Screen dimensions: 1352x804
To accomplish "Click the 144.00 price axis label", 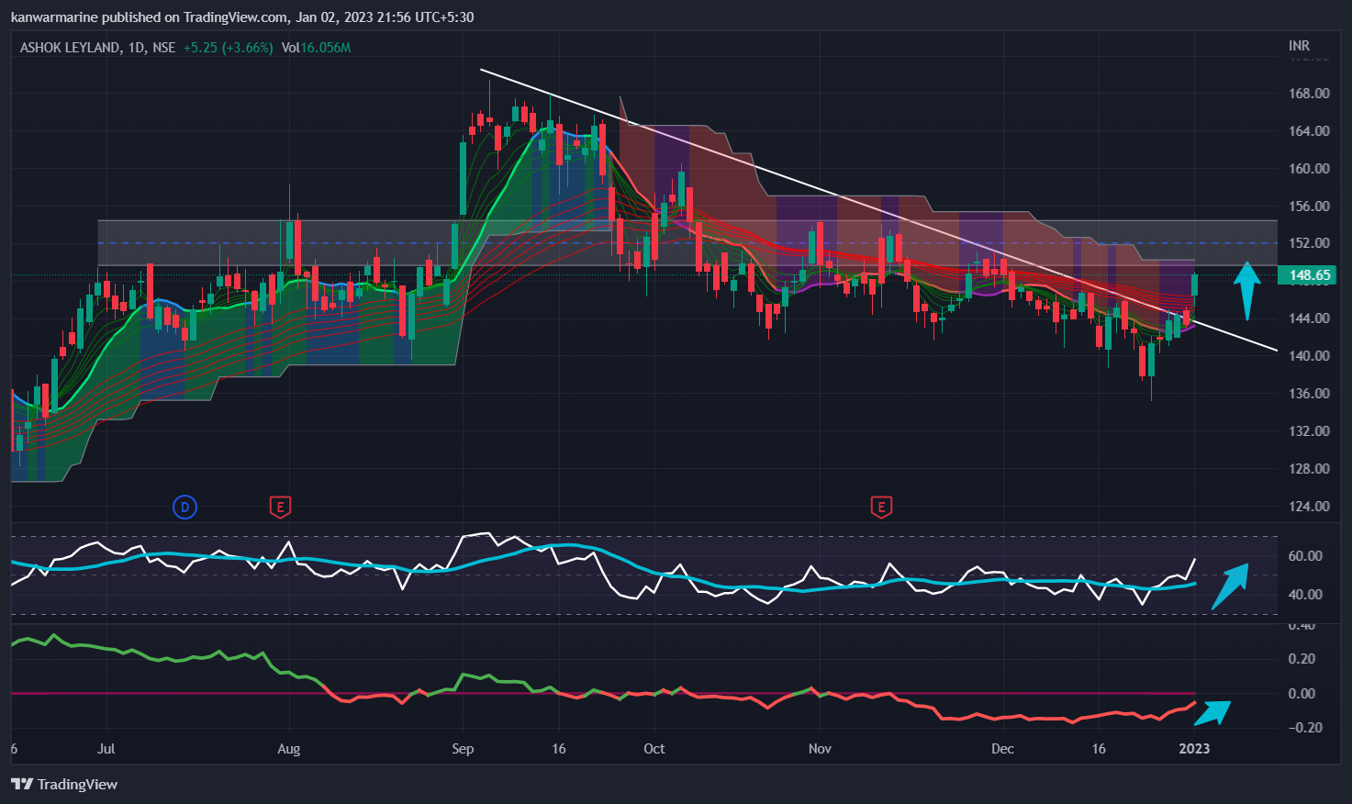I will 1309,318.
